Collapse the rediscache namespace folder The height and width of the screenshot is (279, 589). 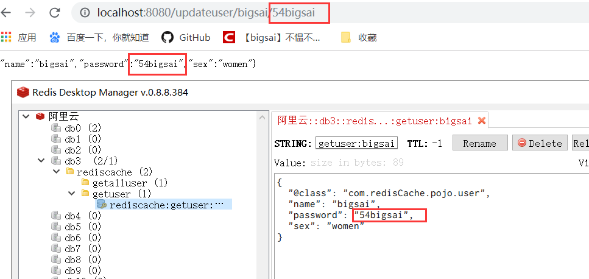point(57,172)
